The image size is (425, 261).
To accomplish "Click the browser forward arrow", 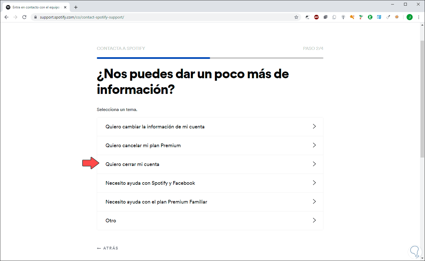I will click(x=15, y=17).
